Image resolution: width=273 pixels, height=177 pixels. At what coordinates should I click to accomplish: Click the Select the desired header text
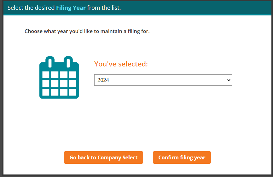point(31,8)
